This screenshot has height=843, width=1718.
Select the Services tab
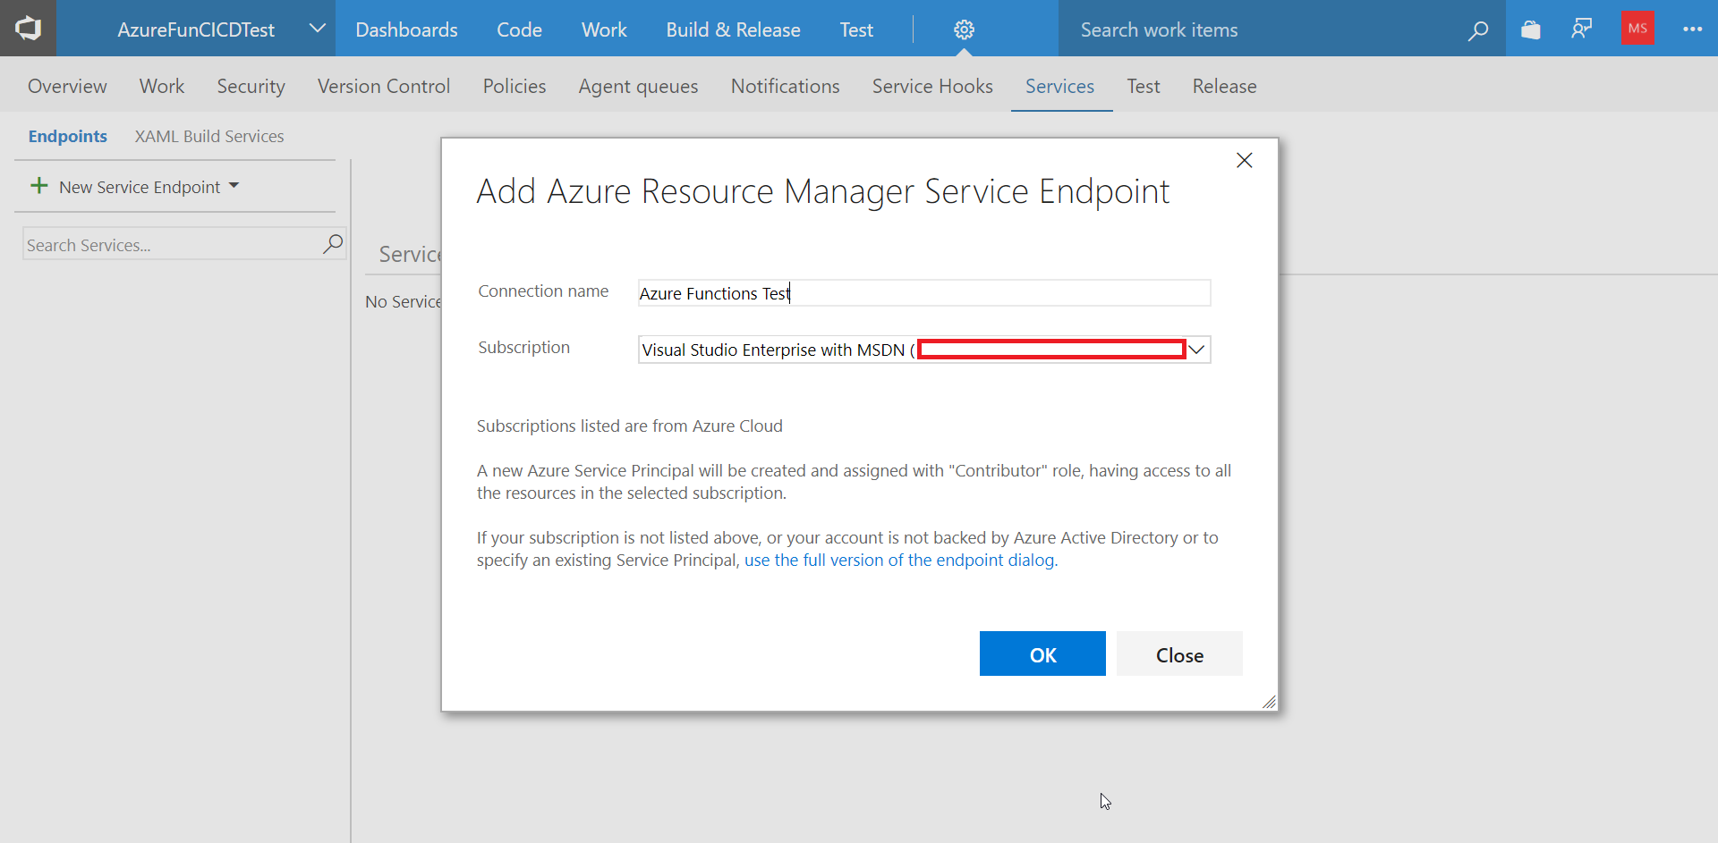[x=1059, y=86]
